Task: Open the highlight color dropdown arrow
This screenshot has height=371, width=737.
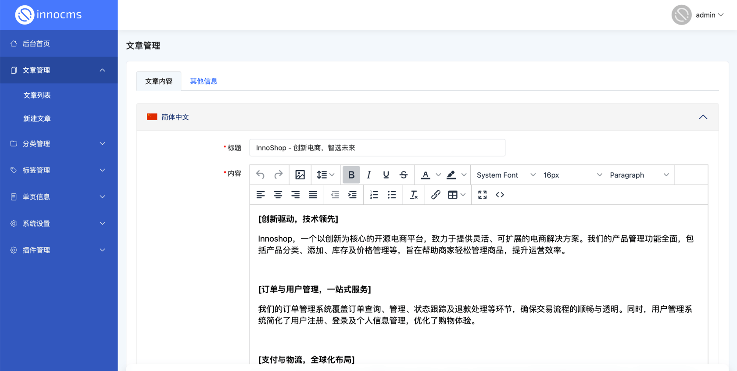Action: pyautogui.click(x=464, y=175)
